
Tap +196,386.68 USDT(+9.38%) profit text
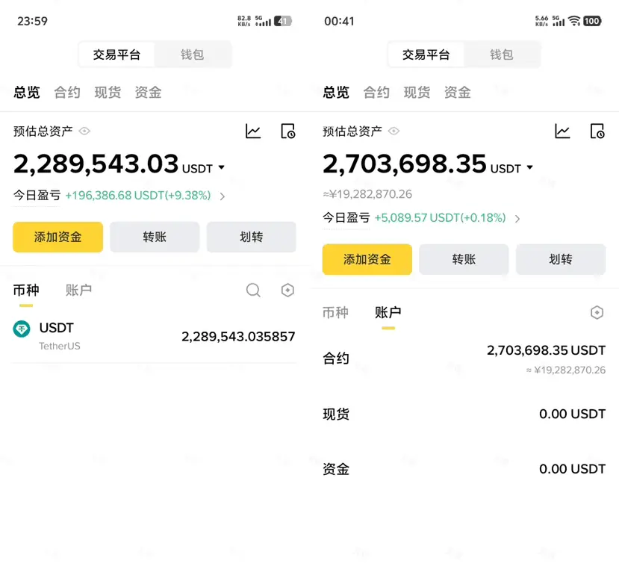pyautogui.click(x=138, y=196)
